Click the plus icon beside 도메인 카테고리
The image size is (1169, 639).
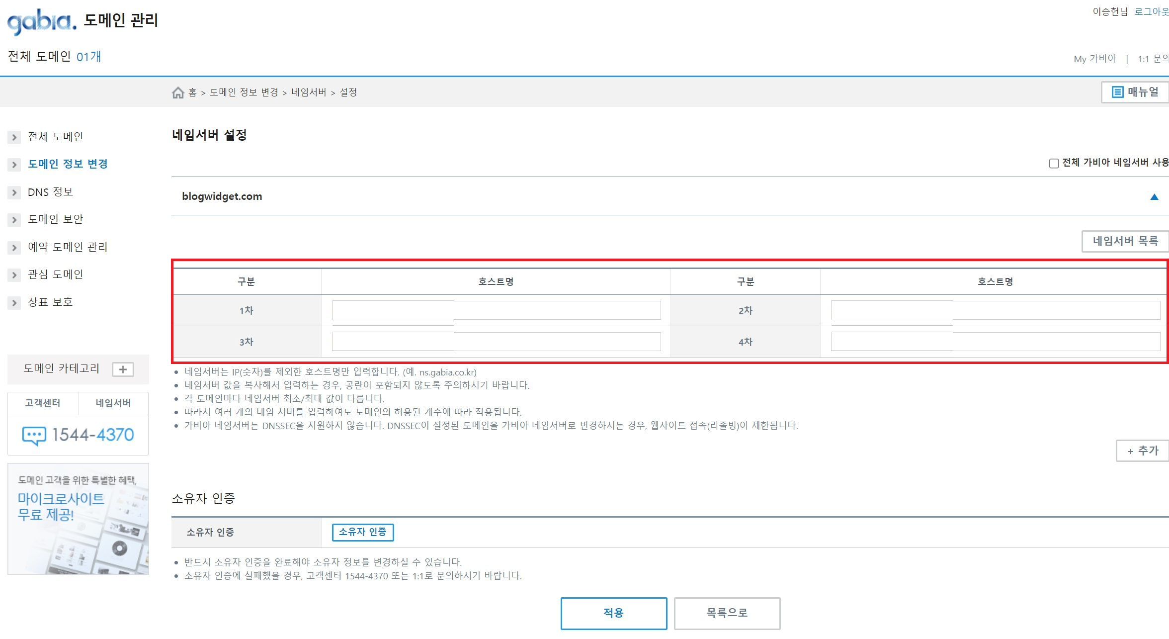click(x=123, y=369)
